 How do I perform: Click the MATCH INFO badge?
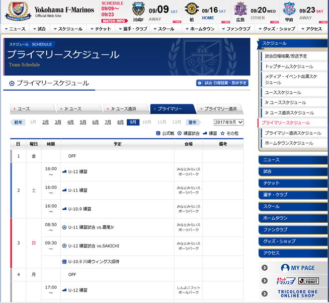point(113,21)
